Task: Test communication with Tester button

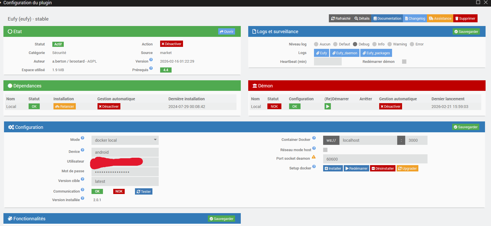Action: (144, 191)
